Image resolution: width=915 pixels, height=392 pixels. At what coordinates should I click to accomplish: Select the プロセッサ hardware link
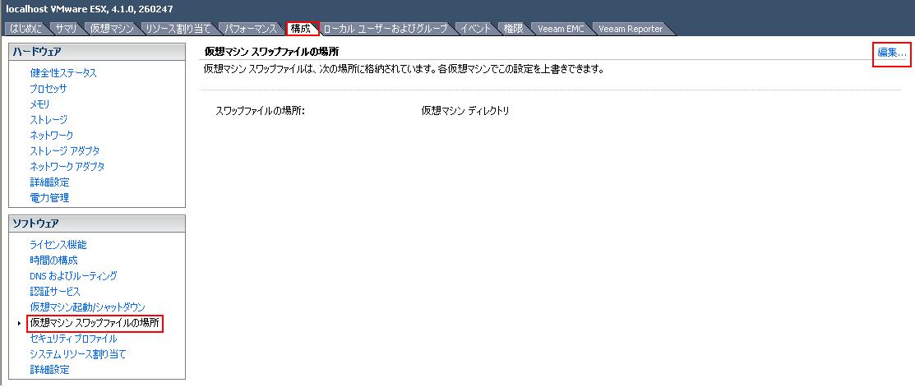[49, 89]
